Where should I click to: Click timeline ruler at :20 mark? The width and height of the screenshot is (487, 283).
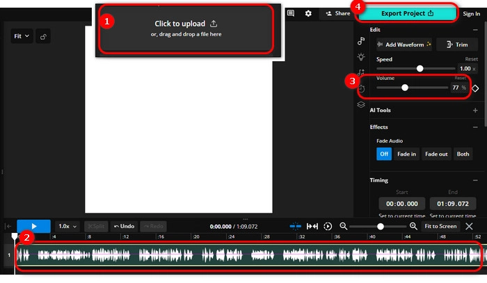pos(196,237)
